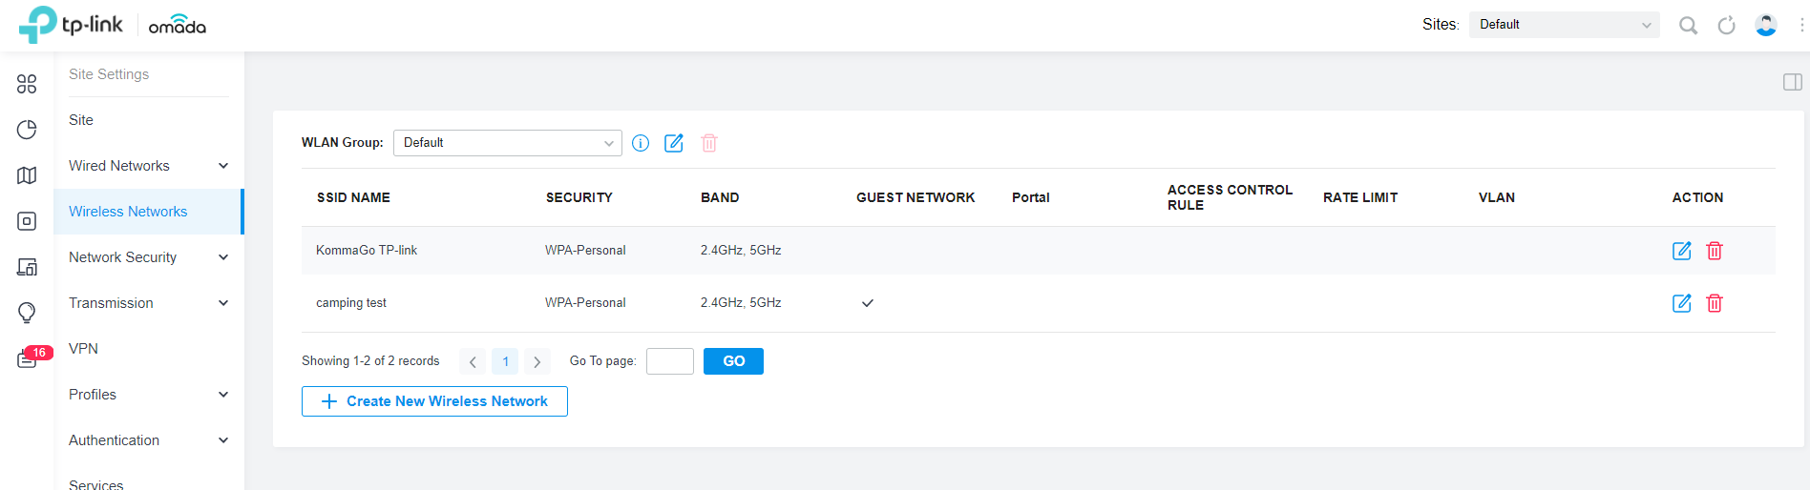Click the Go To page input field

[x=669, y=361]
